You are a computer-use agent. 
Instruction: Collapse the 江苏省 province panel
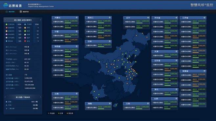[x=205, y=18]
